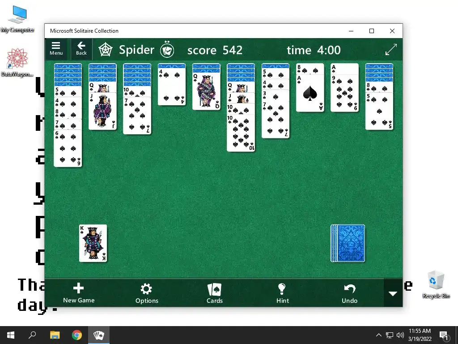Click the score 542 display

tap(215, 50)
